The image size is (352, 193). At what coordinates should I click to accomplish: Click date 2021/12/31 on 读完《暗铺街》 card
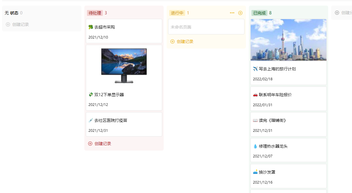pos(263,131)
